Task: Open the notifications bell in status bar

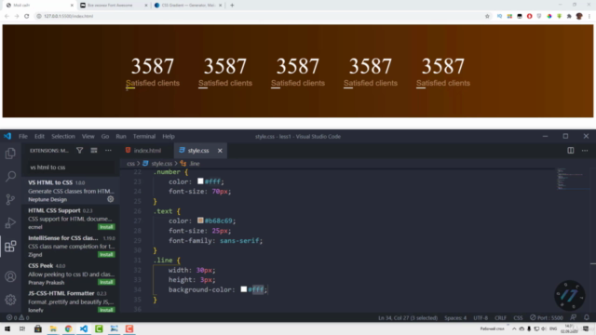Action: coord(587,317)
